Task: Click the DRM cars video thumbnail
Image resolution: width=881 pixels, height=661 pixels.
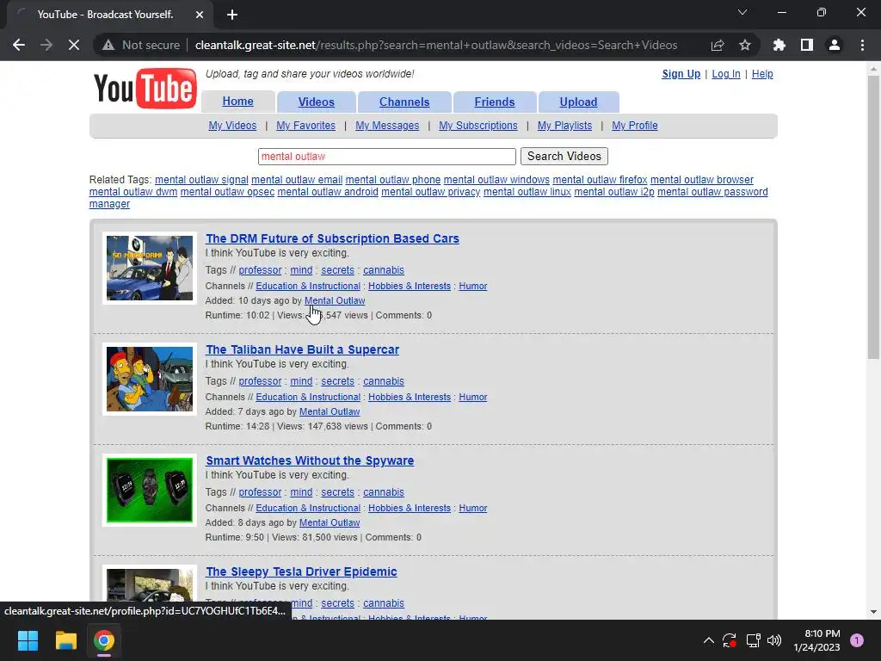Action: click(x=150, y=269)
